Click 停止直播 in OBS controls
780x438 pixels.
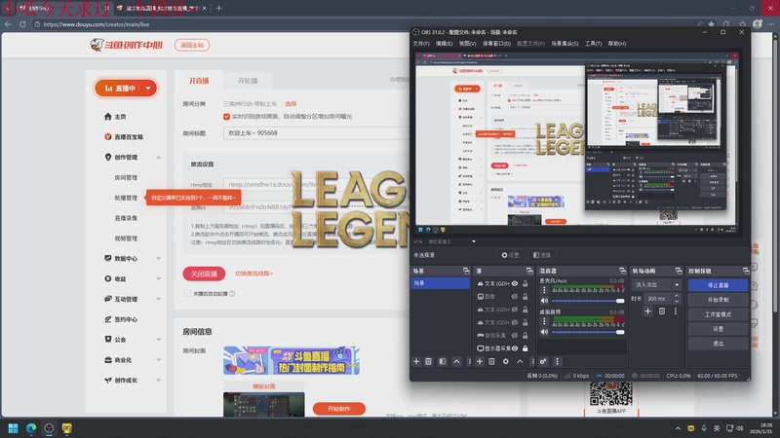click(718, 285)
